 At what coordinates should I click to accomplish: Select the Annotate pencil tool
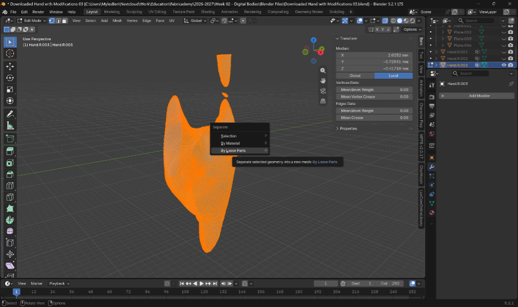(x=10, y=114)
